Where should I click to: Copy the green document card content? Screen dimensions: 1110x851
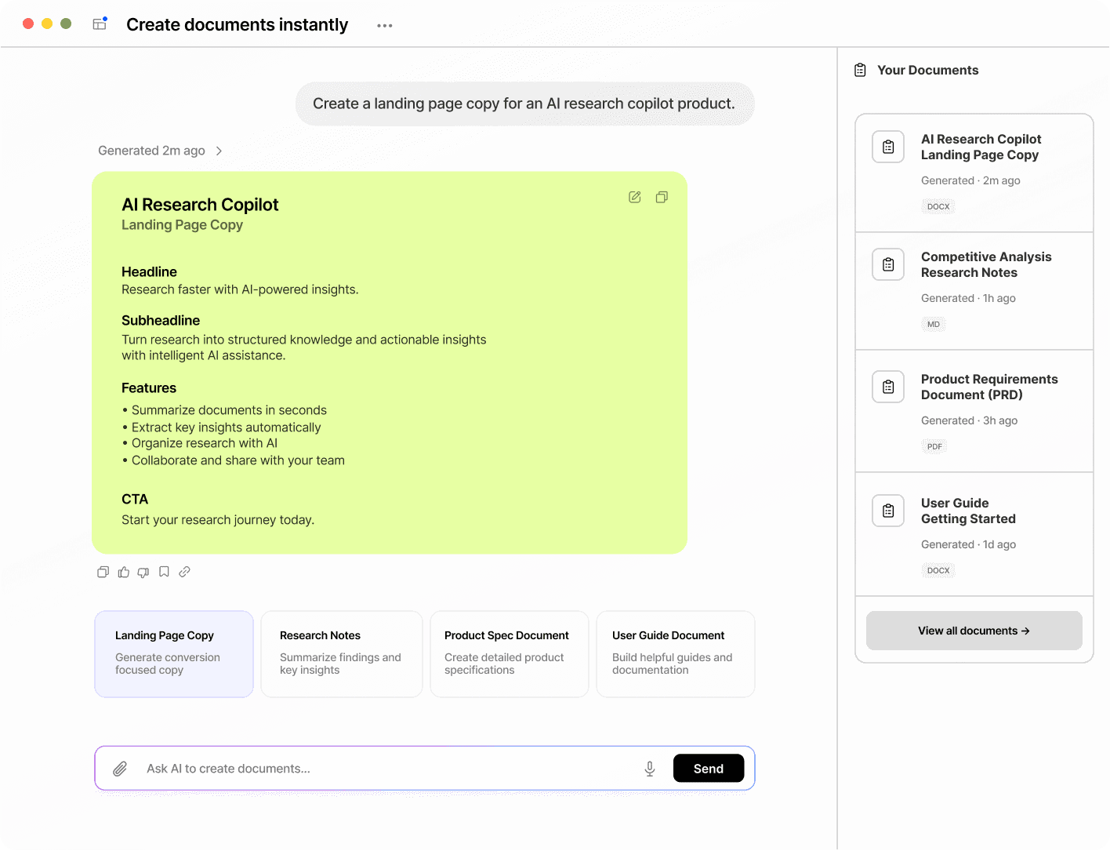coord(662,197)
